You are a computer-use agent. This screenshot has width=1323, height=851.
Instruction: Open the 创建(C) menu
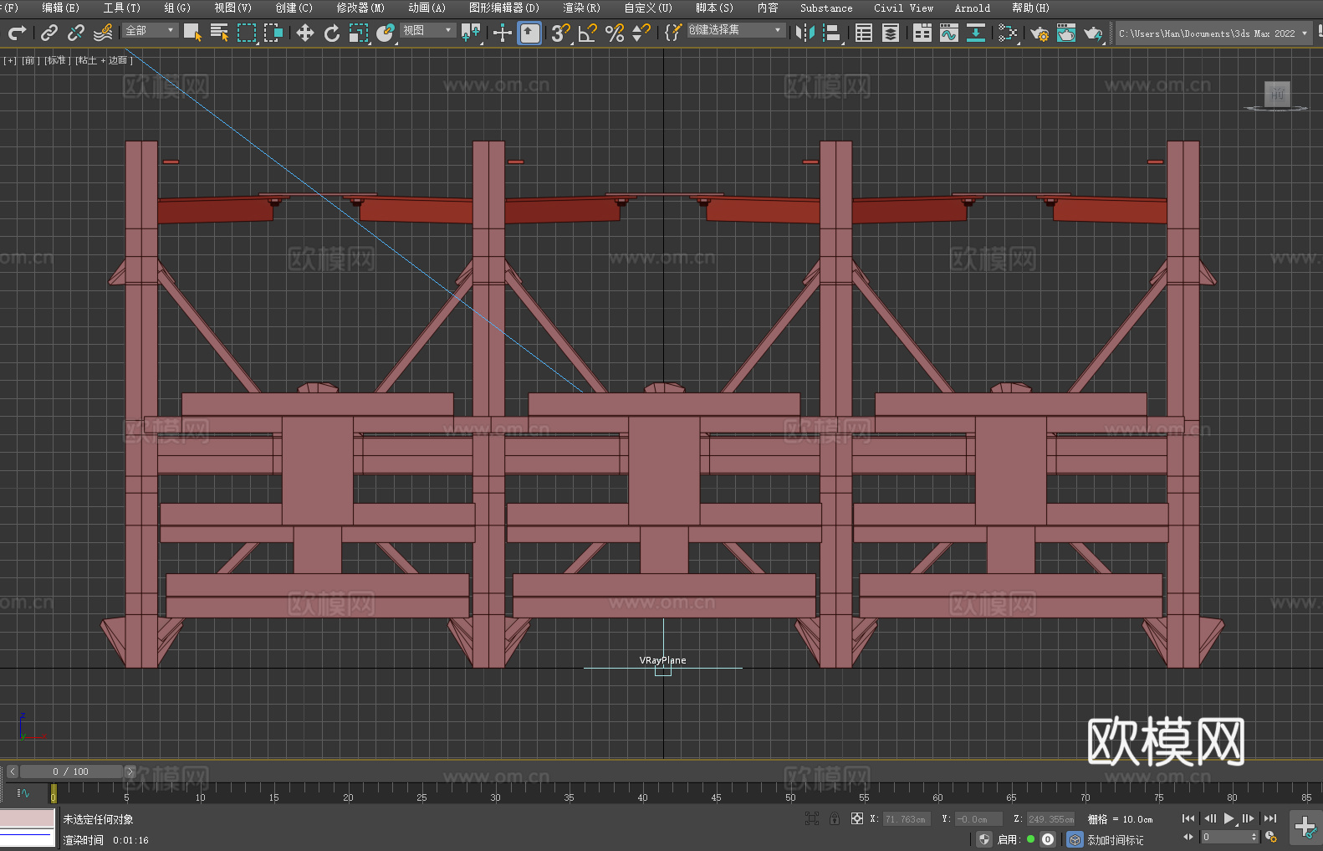[x=294, y=8]
